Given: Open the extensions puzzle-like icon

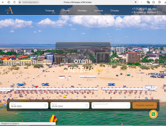Looking at the screenshot, I should 154,2.
